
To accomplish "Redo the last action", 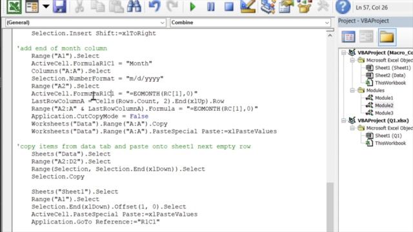I will 172,6.
